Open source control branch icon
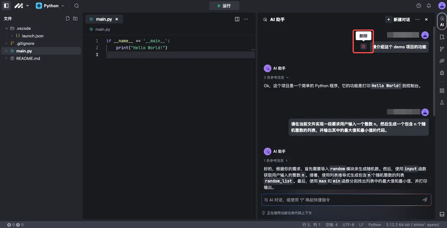The height and width of the screenshot is (228, 447). click(x=442, y=49)
